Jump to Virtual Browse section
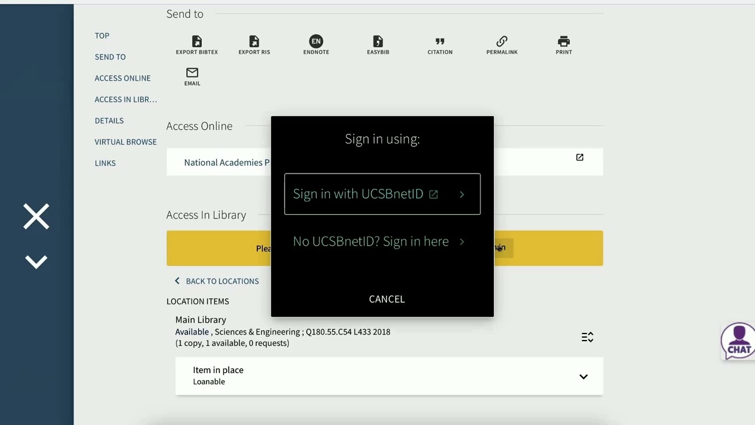755x425 pixels. pyautogui.click(x=126, y=142)
